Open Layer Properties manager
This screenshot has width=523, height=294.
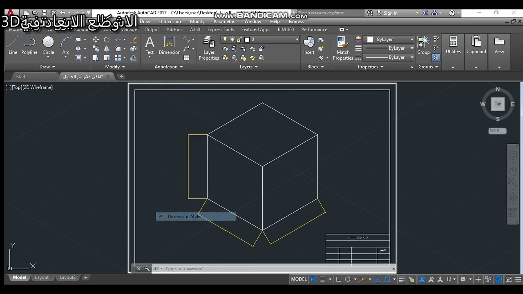point(209,48)
